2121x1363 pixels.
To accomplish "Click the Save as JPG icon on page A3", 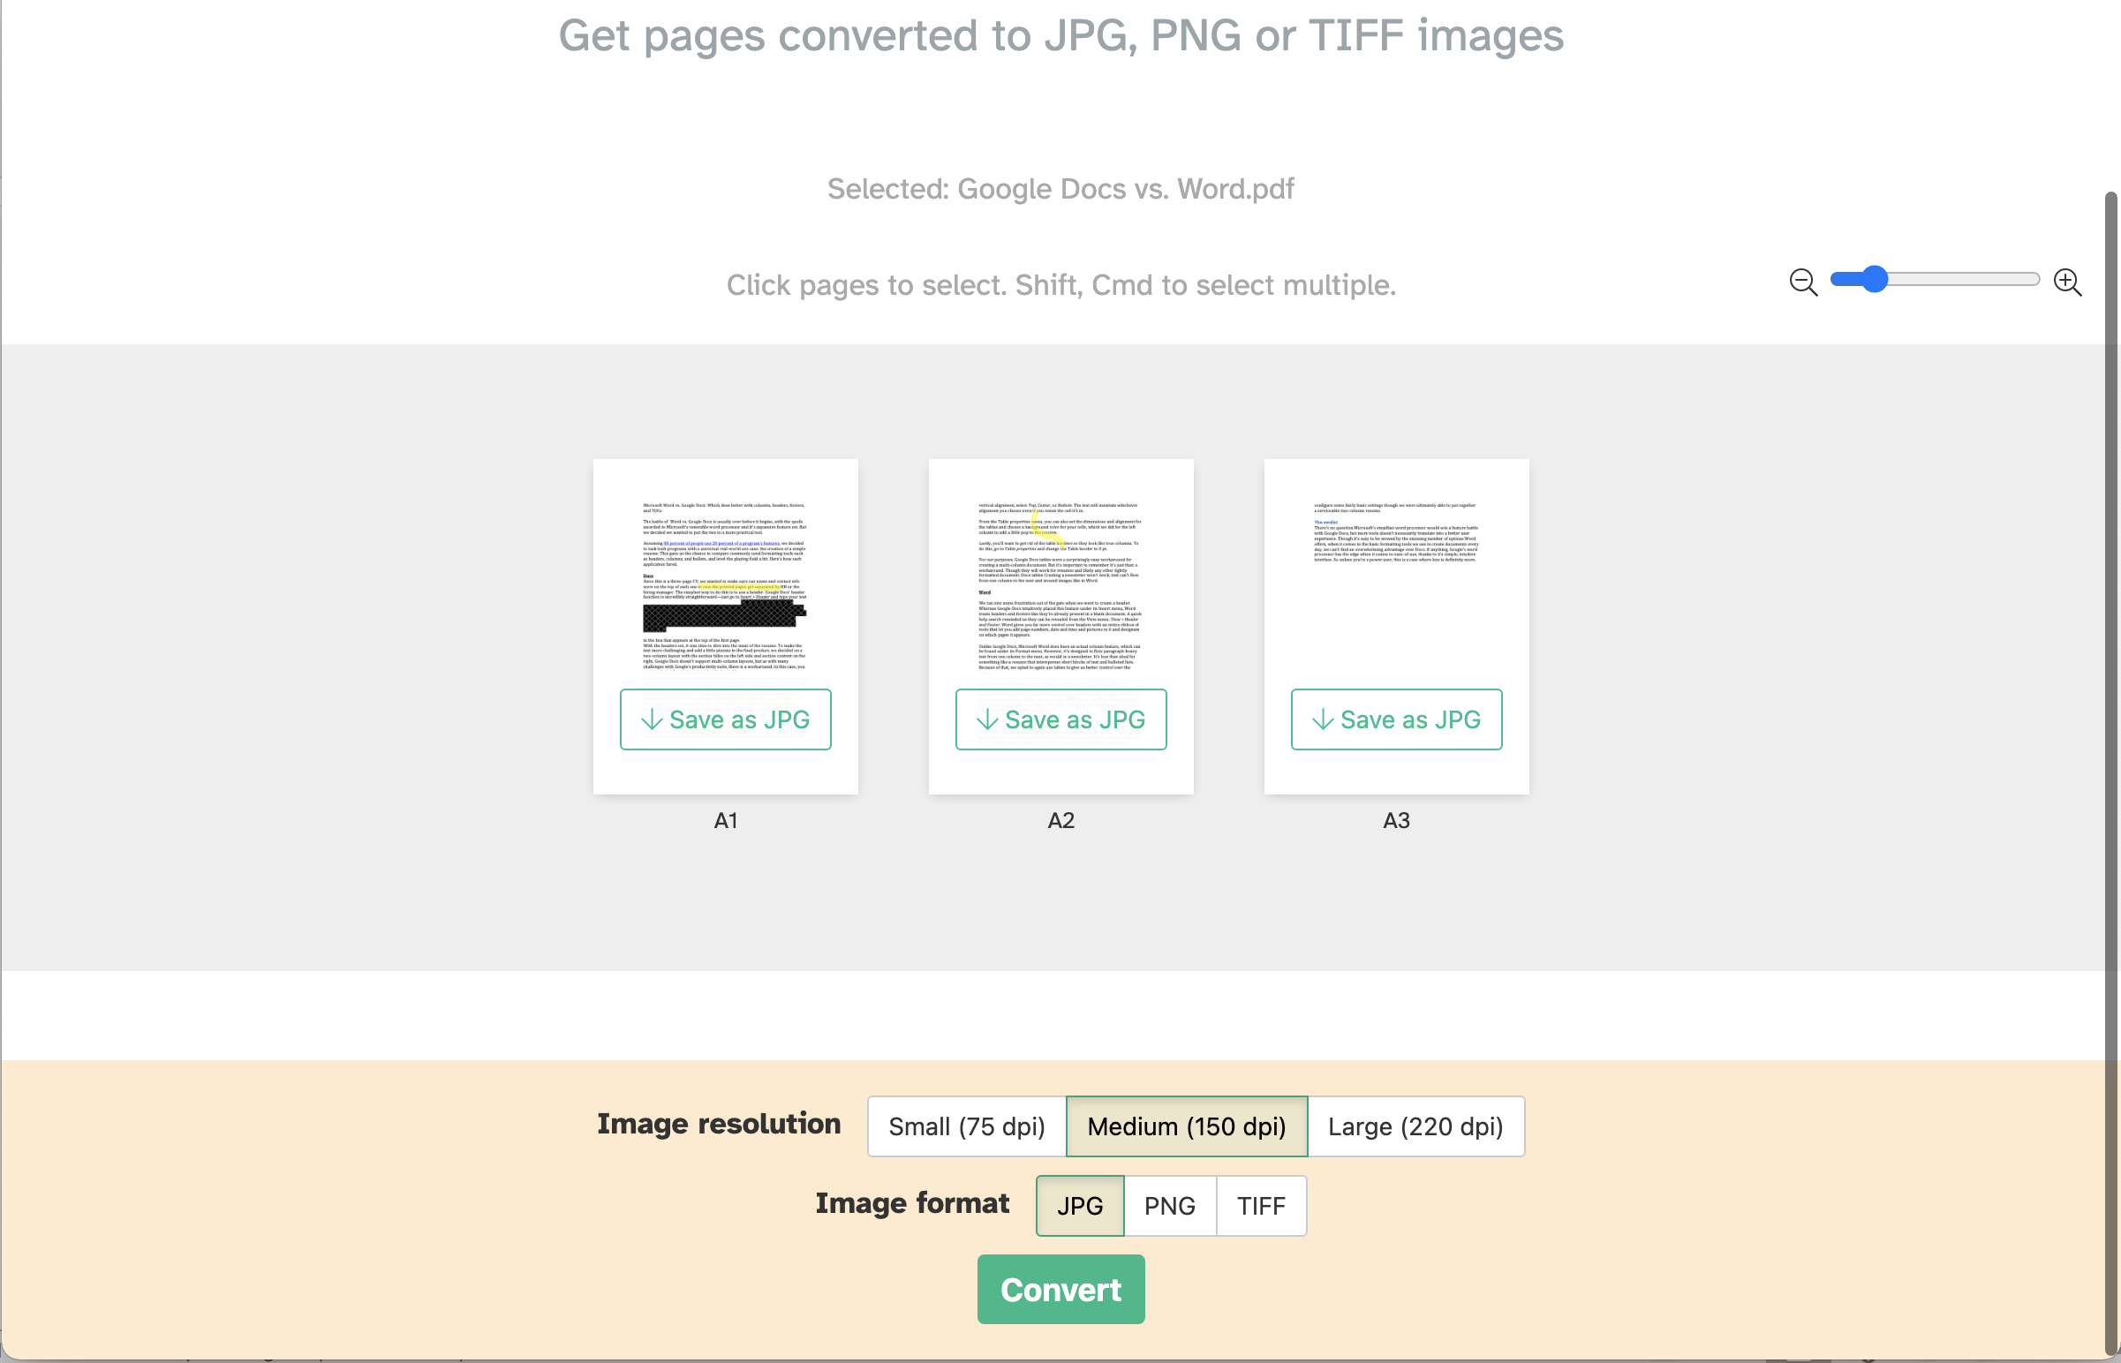I will (1322, 719).
